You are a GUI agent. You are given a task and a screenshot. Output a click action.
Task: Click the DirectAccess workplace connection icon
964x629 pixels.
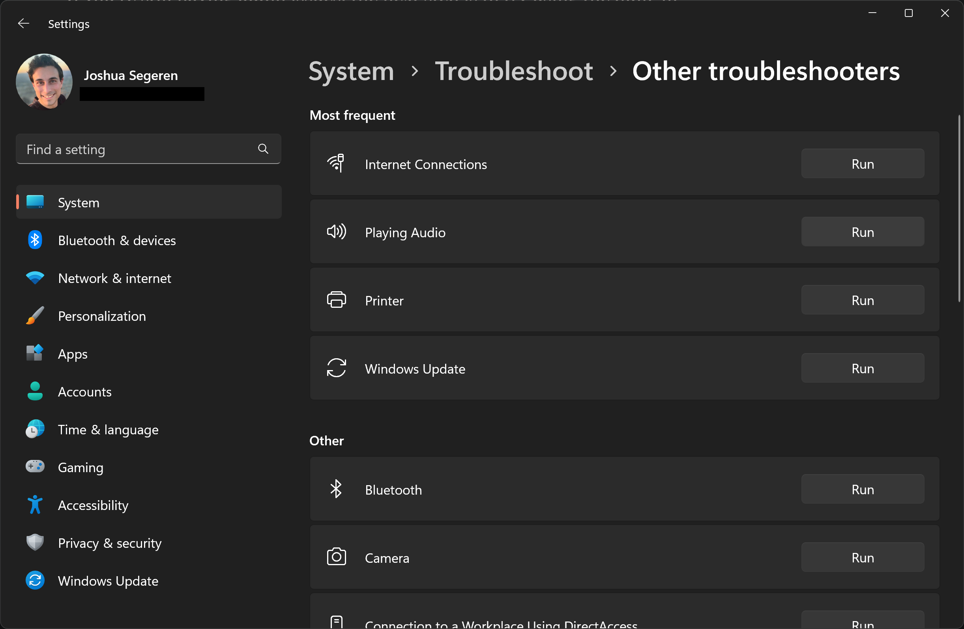[x=336, y=623]
